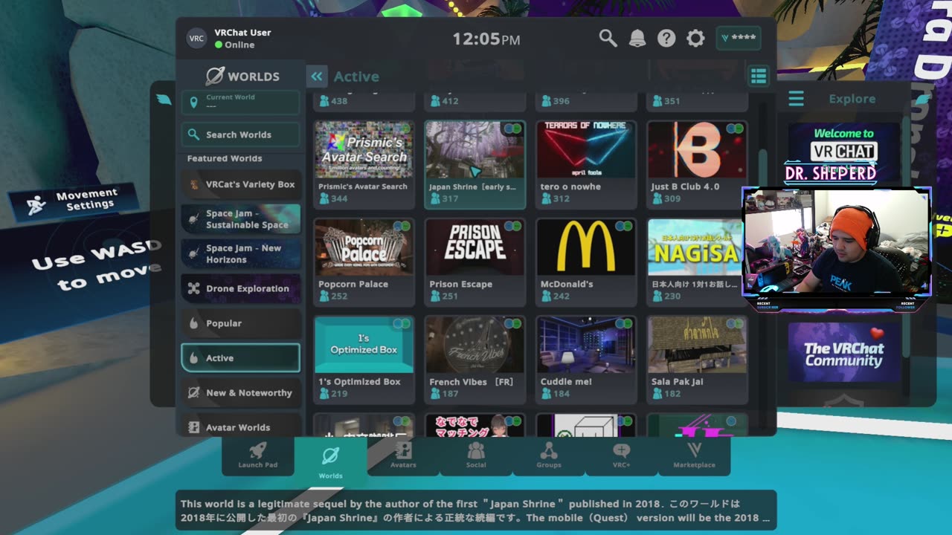Open Cuddle me! world card
The image size is (952, 535).
click(x=586, y=359)
